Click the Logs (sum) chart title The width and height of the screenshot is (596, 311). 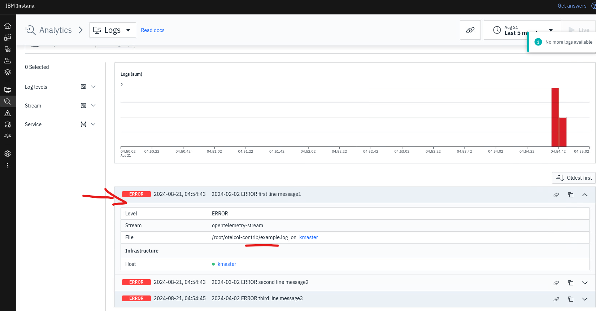pos(131,74)
